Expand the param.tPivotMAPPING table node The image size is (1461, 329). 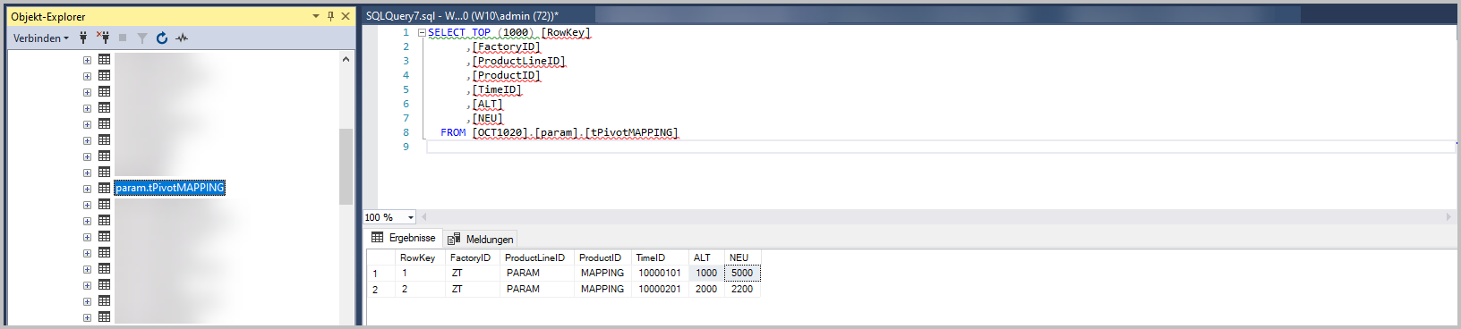[87, 189]
